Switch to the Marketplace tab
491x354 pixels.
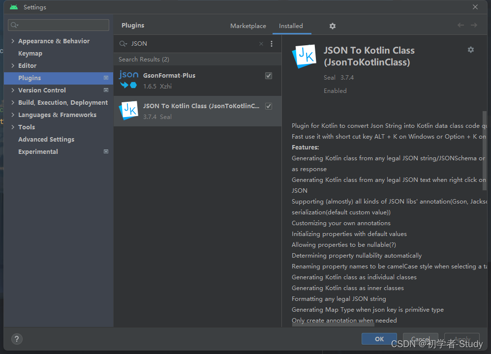(248, 26)
